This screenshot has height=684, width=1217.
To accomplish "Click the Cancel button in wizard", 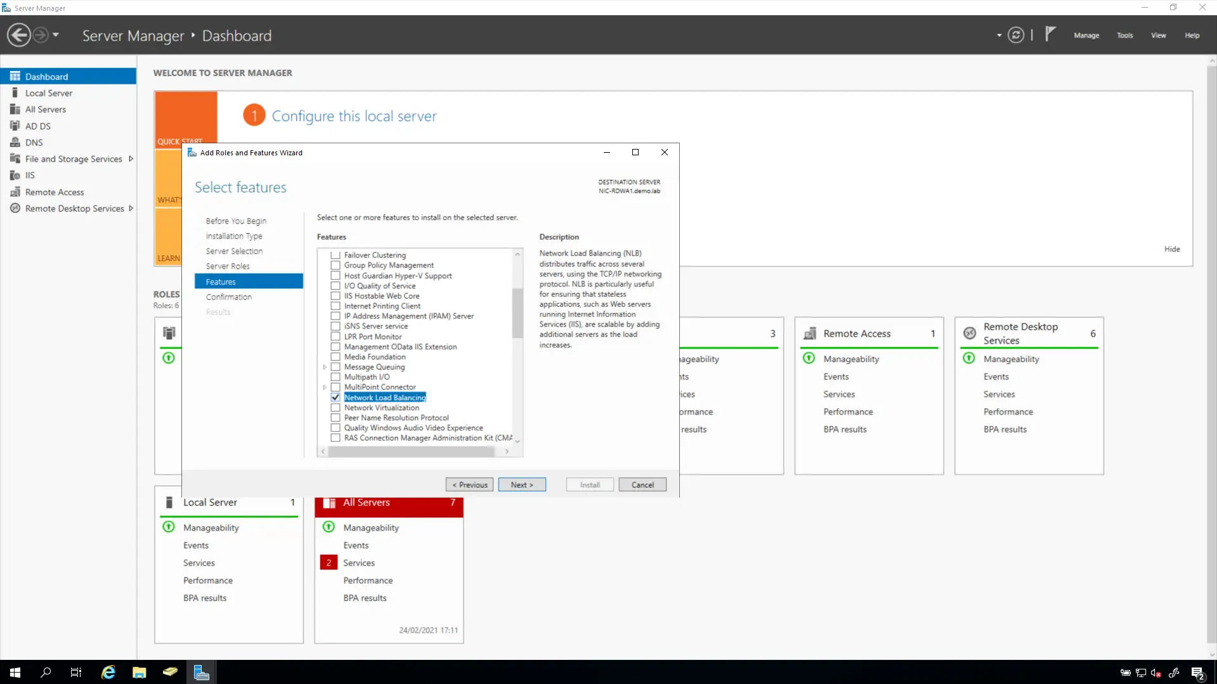I will point(642,484).
